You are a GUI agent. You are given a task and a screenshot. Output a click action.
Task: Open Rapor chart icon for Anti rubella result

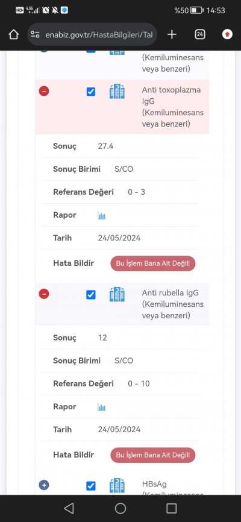102,407
